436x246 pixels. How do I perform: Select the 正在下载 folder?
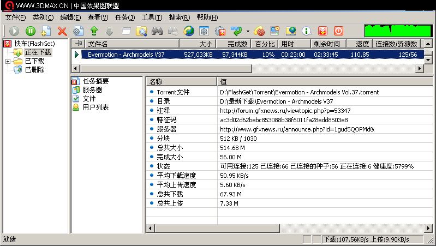38,52
